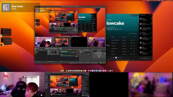Open Settings from OBS controls panel

pyautogui.click(x=99, y=56)
